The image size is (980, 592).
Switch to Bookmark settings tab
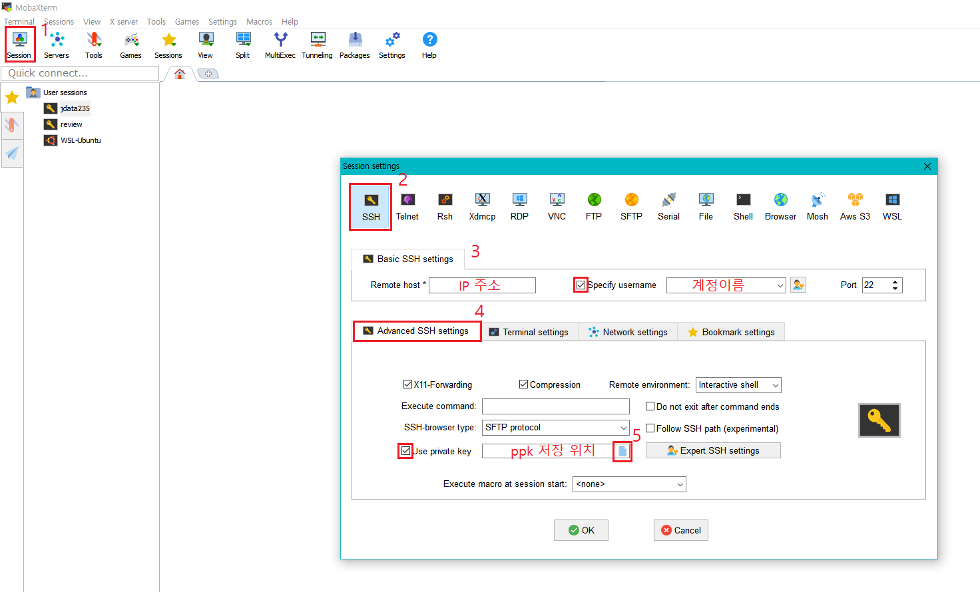pos(731,332)
